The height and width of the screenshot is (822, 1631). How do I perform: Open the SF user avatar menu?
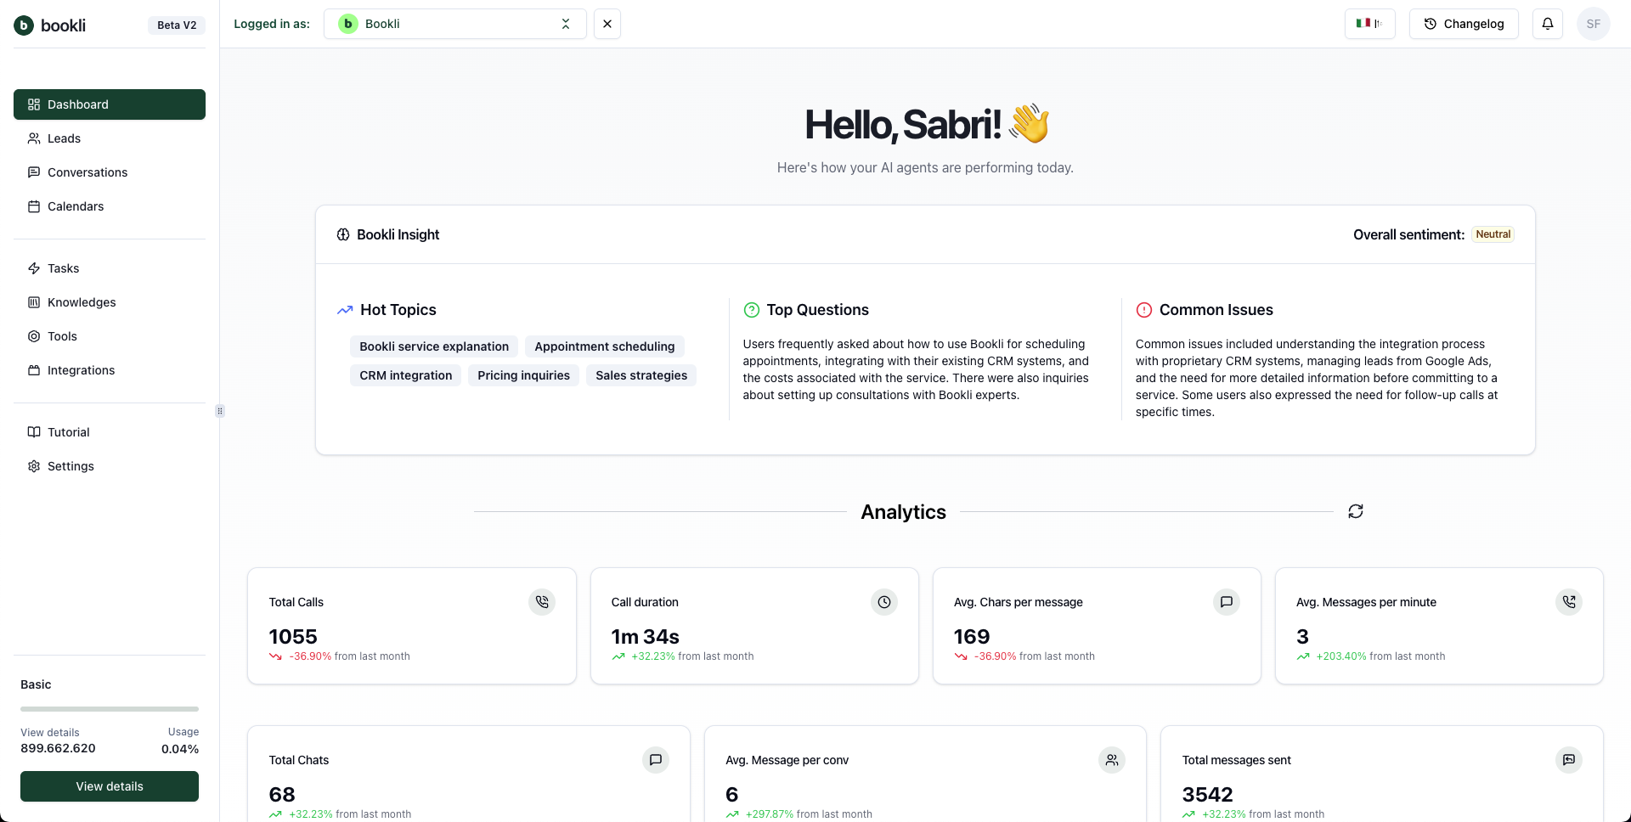[x=1594, y=24]
